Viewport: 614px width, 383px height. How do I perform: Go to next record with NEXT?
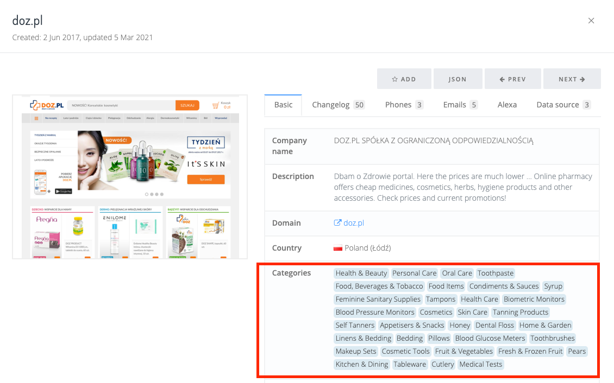(x=572, y=79)
